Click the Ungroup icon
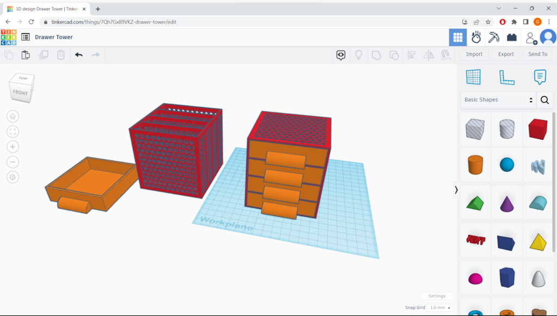557x316 pixels. pos(394,55)
